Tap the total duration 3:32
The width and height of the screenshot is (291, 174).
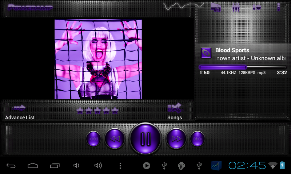click(x=282, y=72)
